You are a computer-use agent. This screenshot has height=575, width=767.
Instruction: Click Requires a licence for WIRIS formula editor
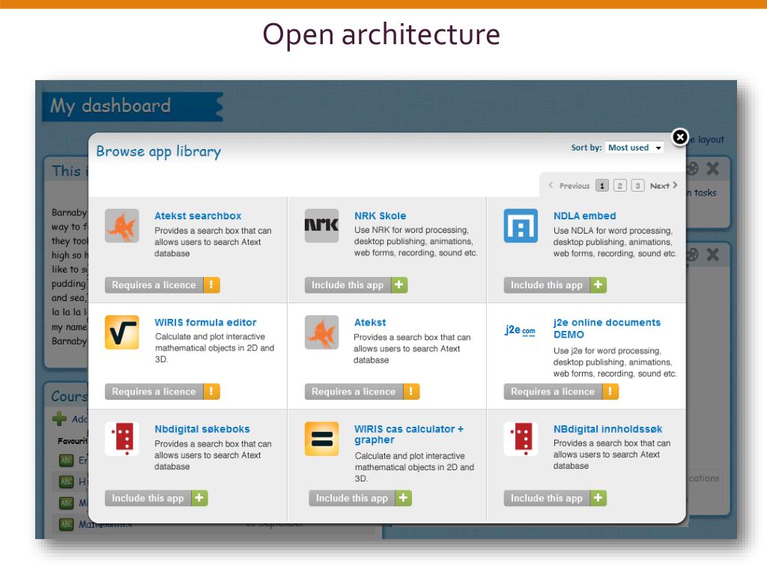(x=163, y=392)
